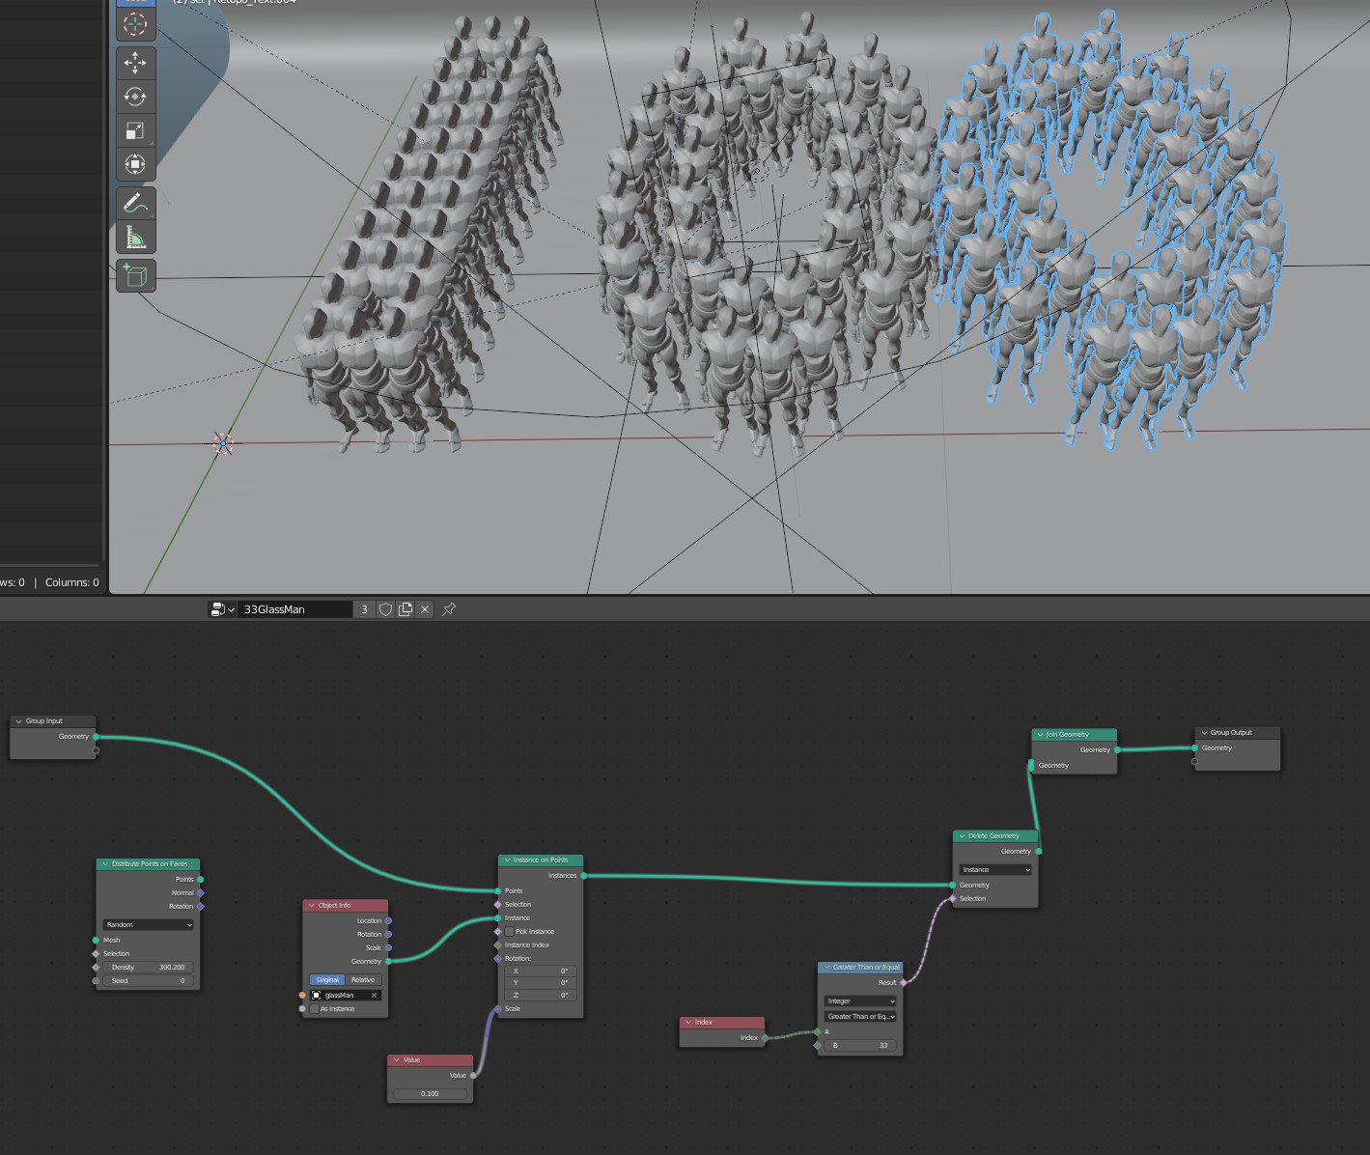Collapse the Object Info node
1370x1155 pixels.
click(312, 905)
